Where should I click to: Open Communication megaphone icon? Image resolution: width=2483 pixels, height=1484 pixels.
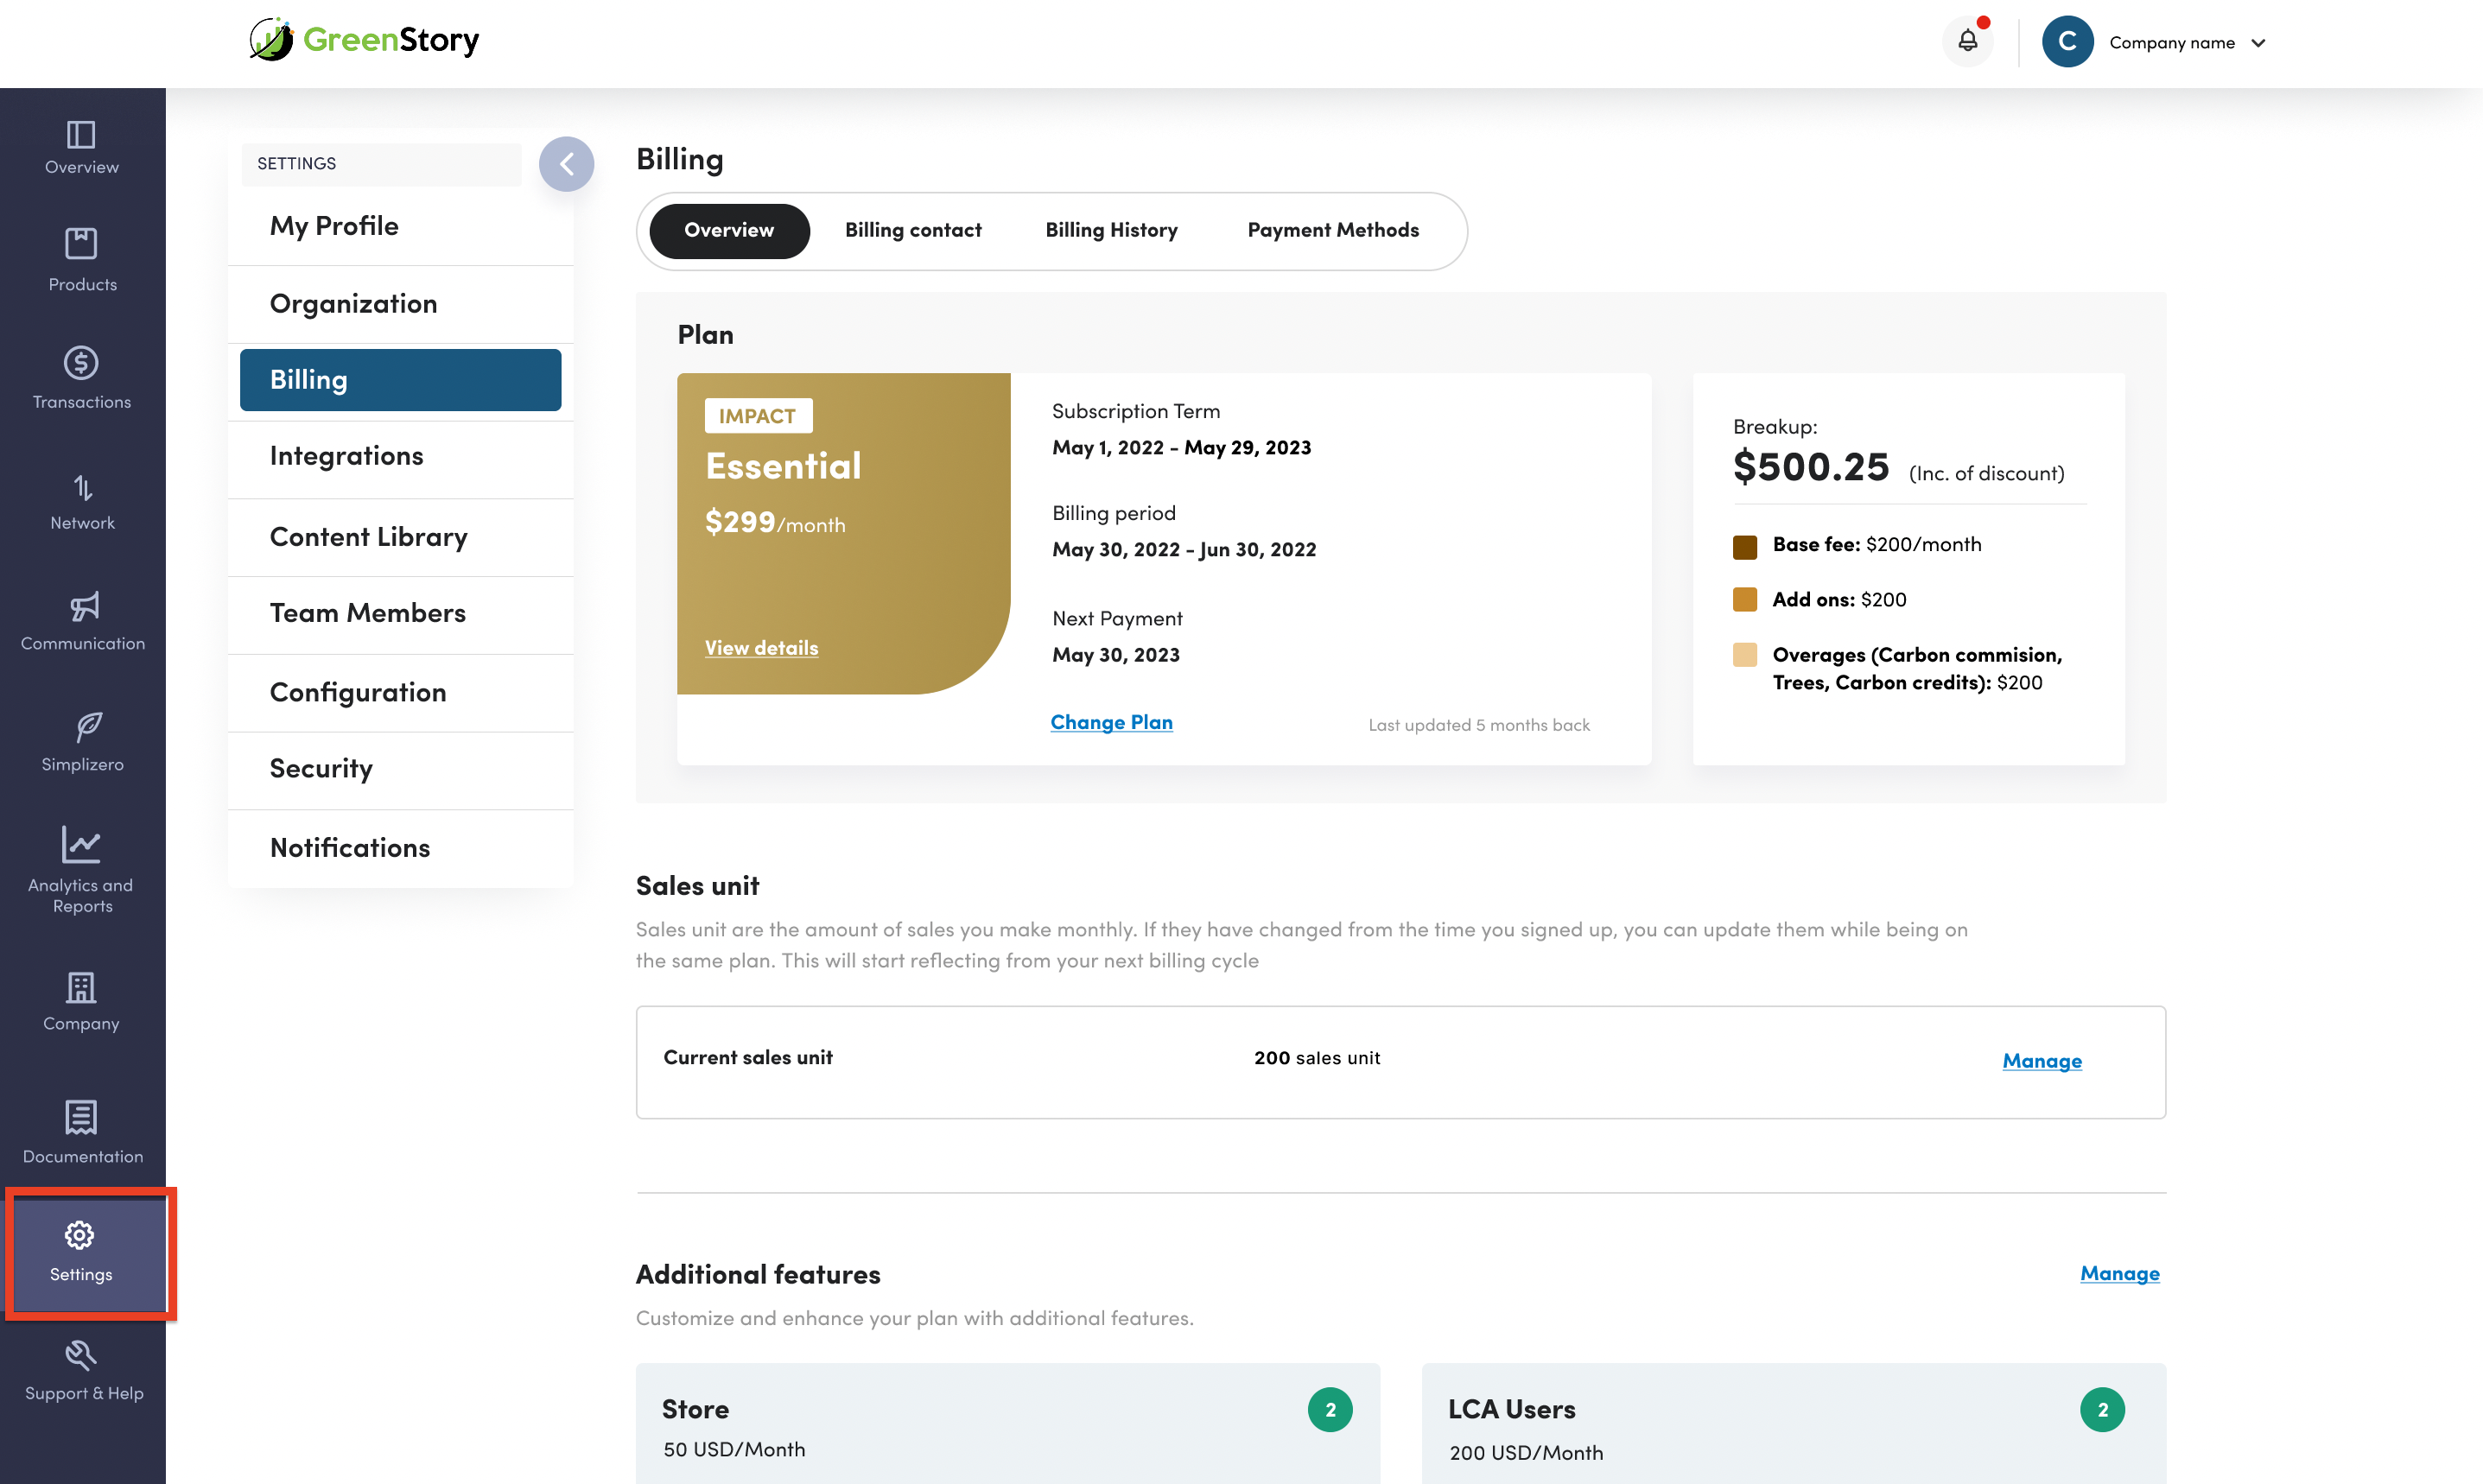pyautogui.click(x=84, y=606)
